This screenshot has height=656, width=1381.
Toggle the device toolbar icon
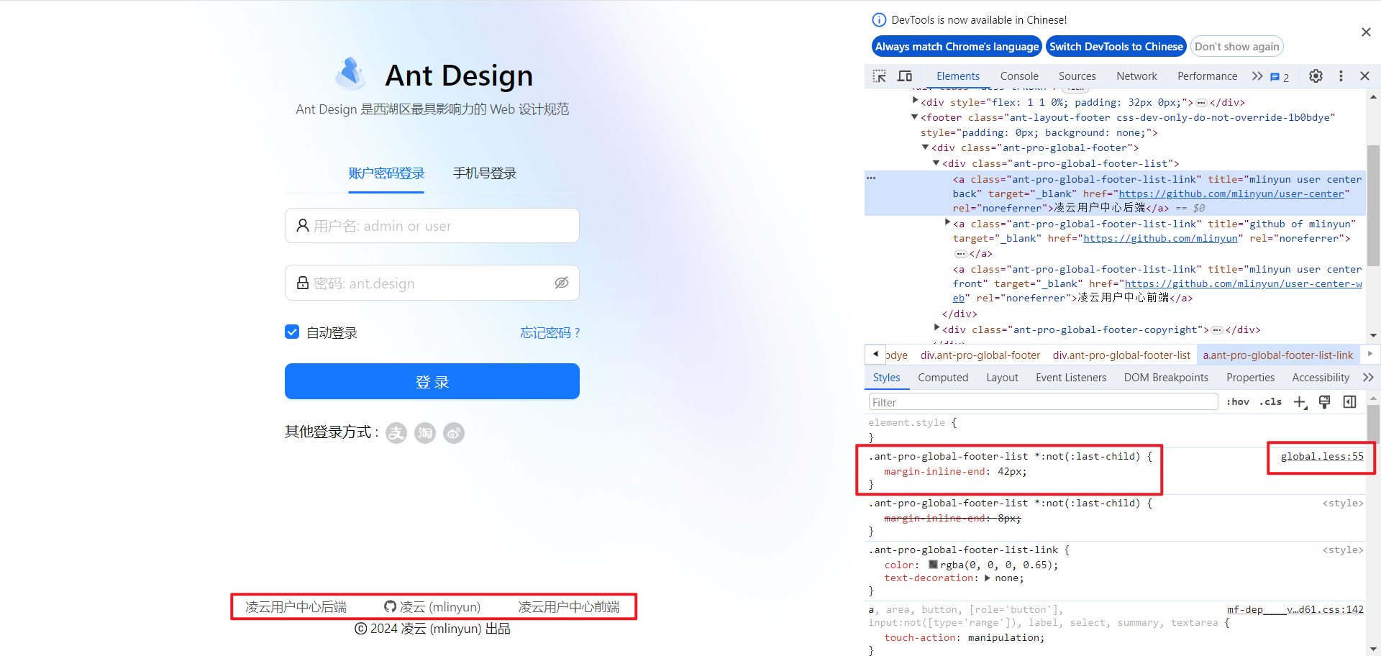pyautogui.click(x=905, y=76)
